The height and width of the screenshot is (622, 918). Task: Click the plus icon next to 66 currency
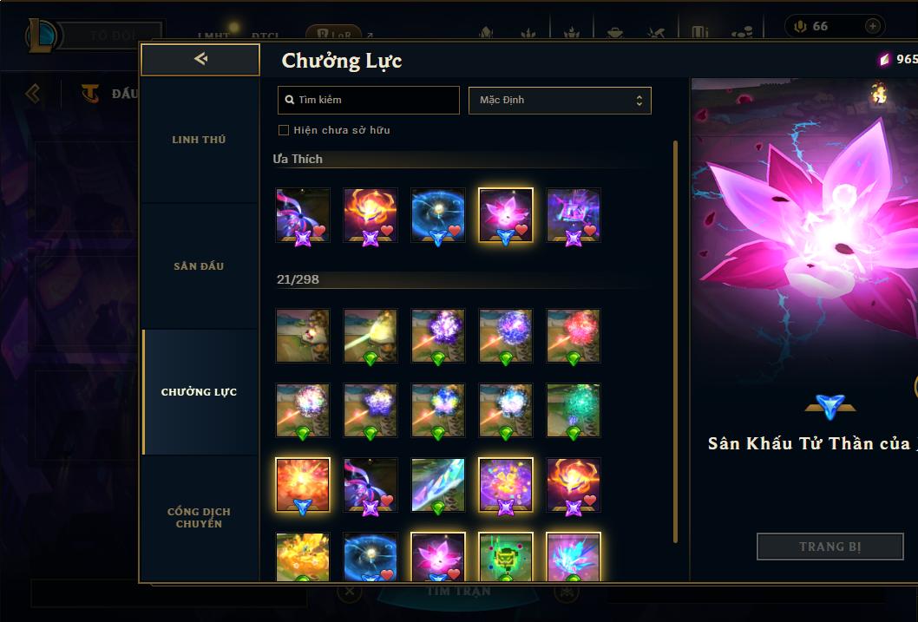pyautogui.click(x=872, y=26)
